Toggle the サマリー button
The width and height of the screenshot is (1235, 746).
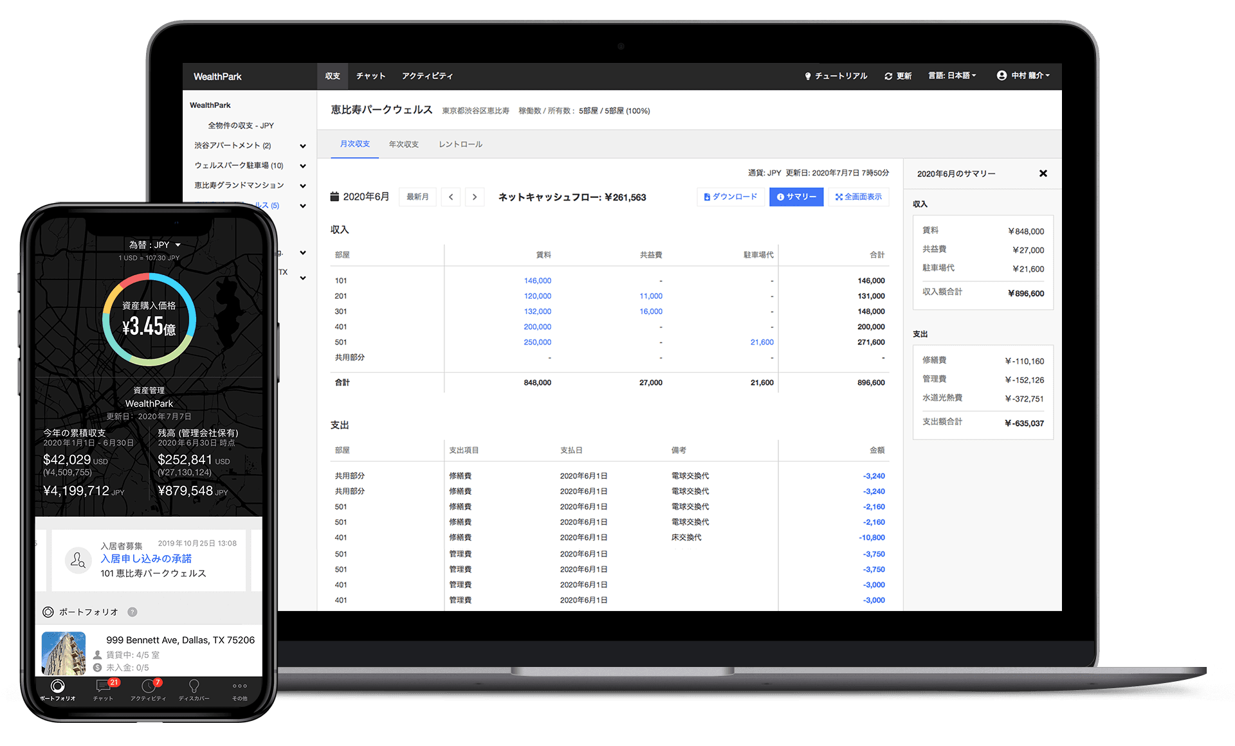796,197
